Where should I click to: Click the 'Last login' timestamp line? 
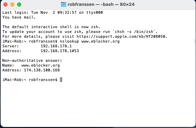coord(53,13)
